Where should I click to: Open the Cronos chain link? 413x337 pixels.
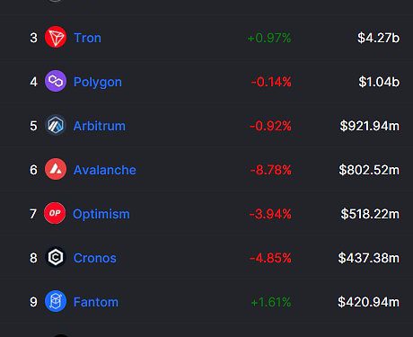click(95, 258)
